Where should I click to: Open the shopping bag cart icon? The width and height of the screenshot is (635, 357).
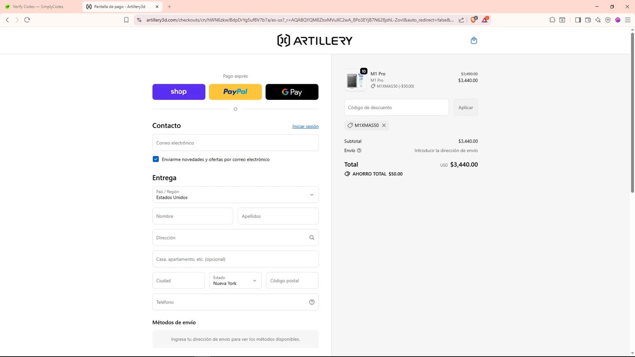coord(474,41)
